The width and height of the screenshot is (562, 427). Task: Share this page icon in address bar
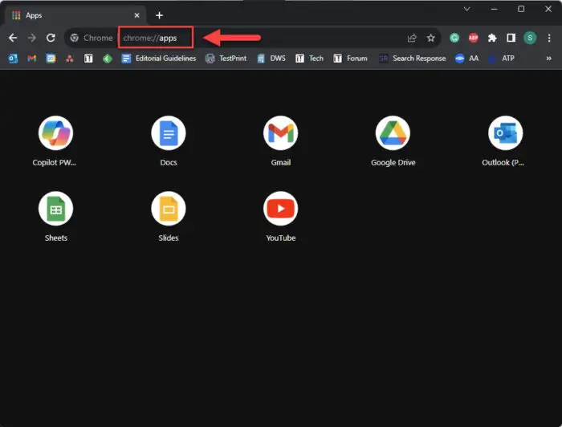pos(412,38)
